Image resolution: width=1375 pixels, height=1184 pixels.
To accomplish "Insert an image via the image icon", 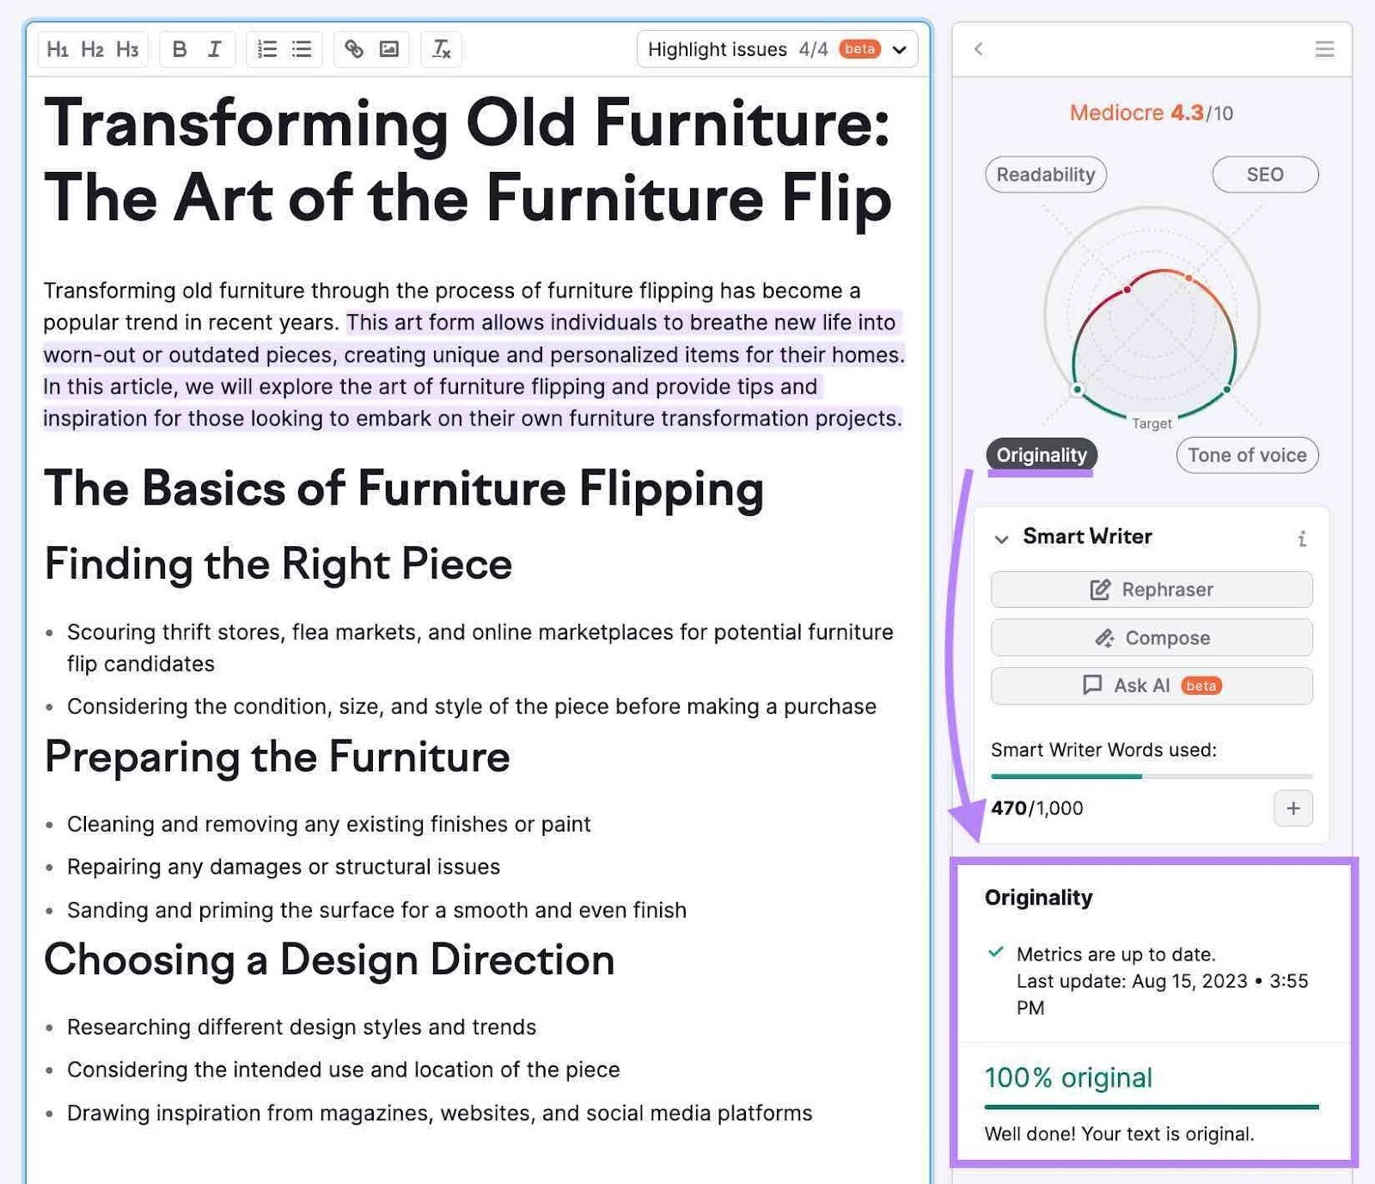I will (391, 49).
